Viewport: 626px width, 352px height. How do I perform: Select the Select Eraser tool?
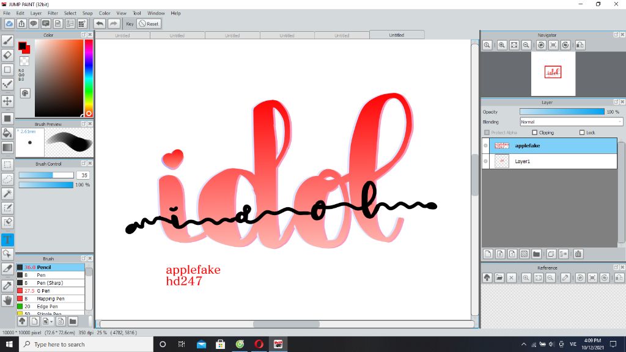pos(7,222)
